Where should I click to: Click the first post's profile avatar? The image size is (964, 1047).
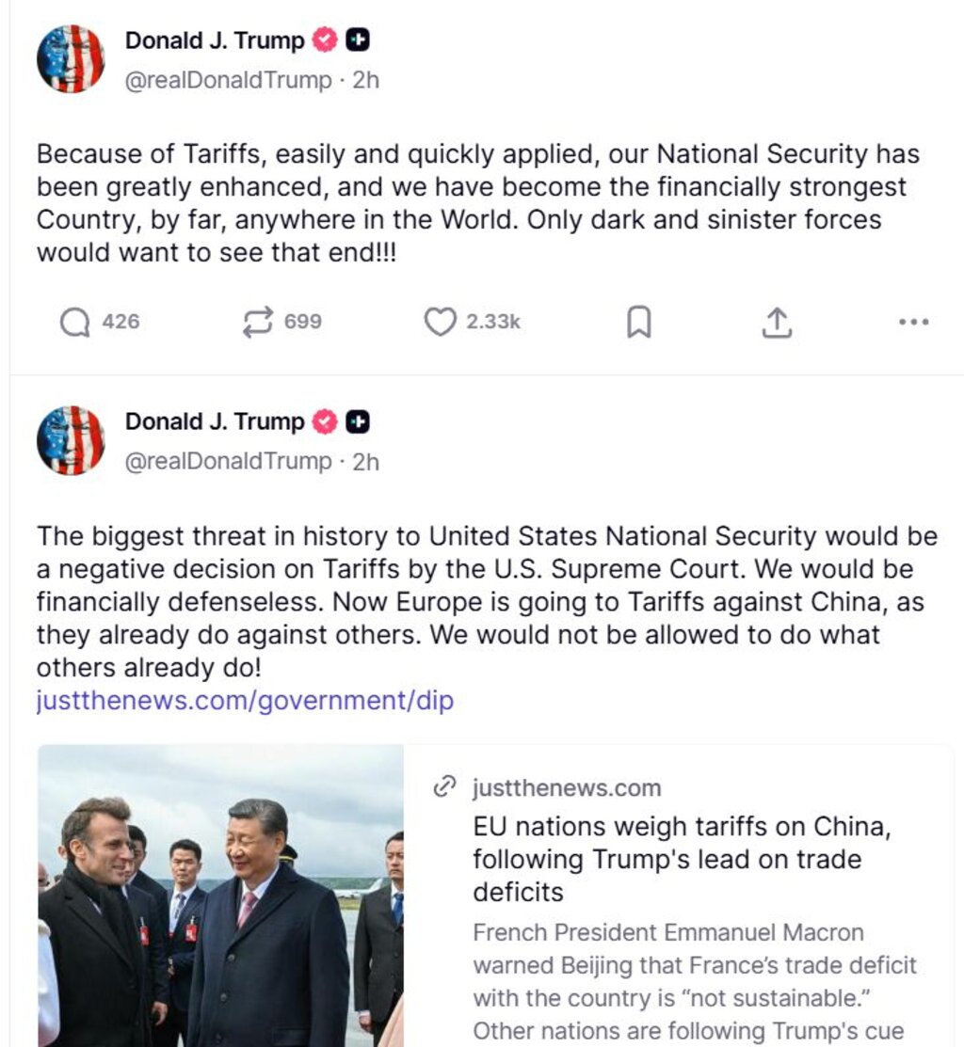pos(71,58)
